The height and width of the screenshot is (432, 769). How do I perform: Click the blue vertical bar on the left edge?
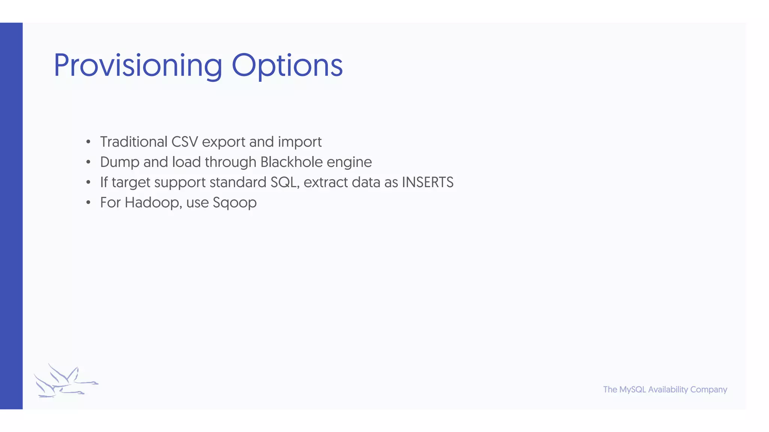(11, 216)
